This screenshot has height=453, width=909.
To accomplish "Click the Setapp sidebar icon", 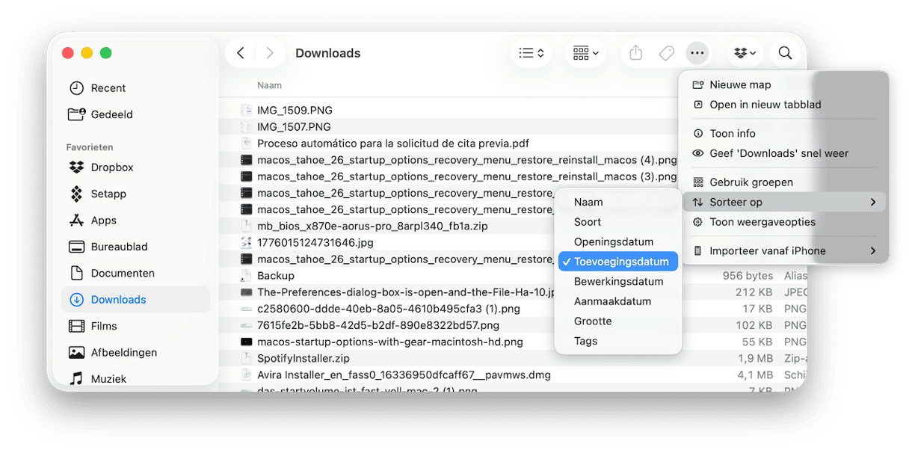I will pos(76,194).
